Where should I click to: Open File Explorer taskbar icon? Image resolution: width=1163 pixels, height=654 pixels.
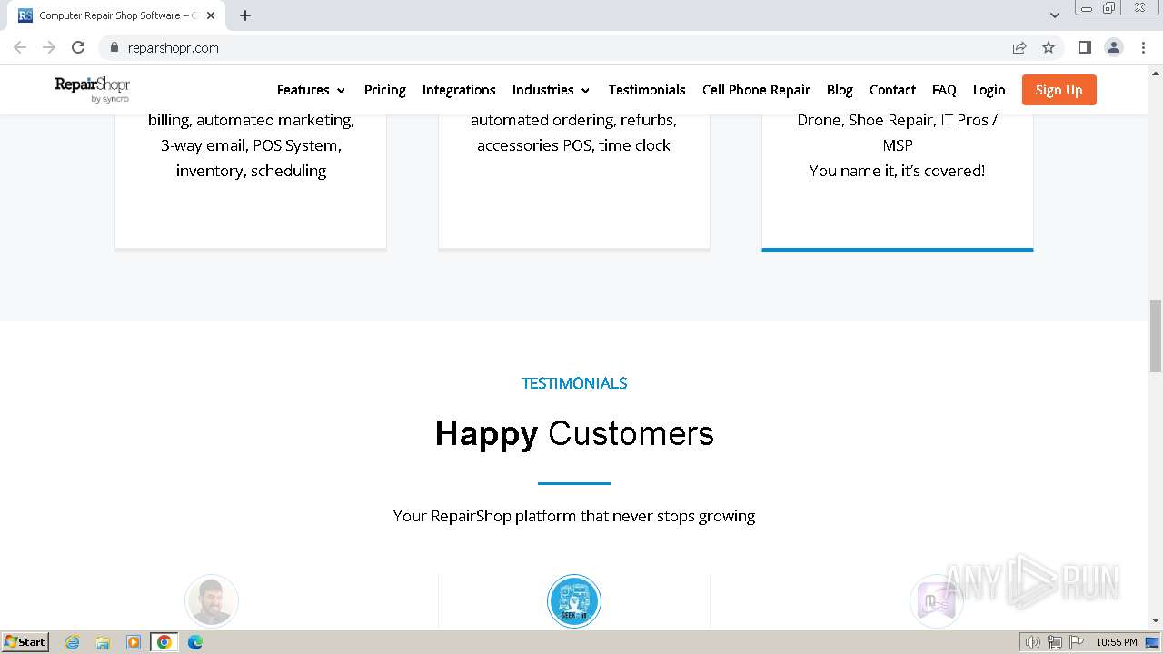[103, 642]
